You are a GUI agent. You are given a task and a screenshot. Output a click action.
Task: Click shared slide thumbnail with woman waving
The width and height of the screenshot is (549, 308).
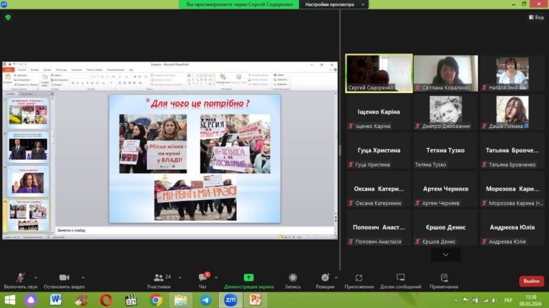(28, 181)
